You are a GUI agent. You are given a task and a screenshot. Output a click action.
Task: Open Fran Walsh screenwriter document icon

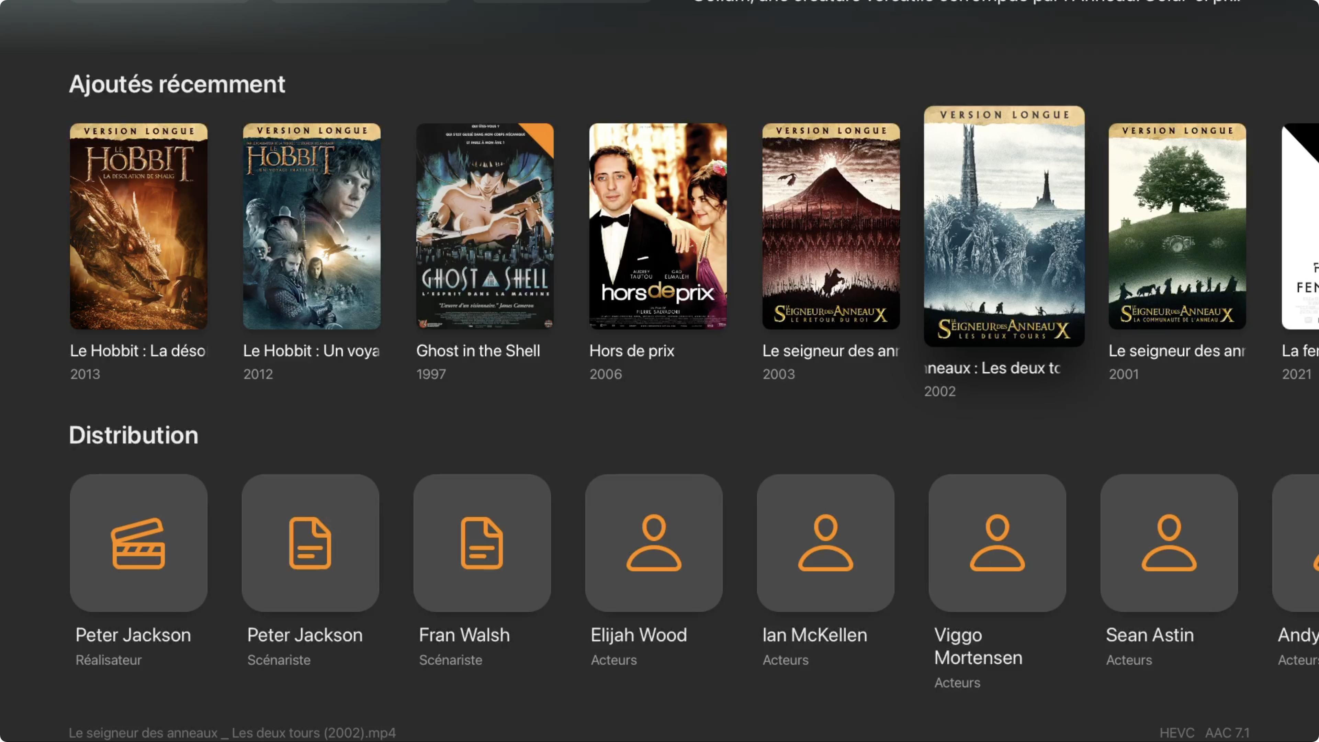point(482,543)
